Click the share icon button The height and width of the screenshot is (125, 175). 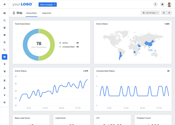pyautogui.click(x=169, y=13)
